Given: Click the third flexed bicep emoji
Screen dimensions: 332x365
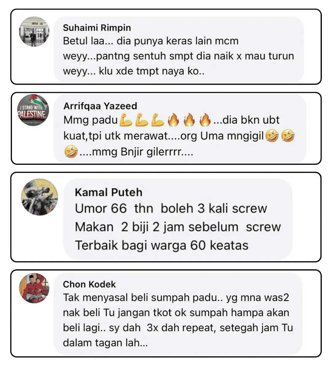Looking at the screenshot, I should point(158,120).
